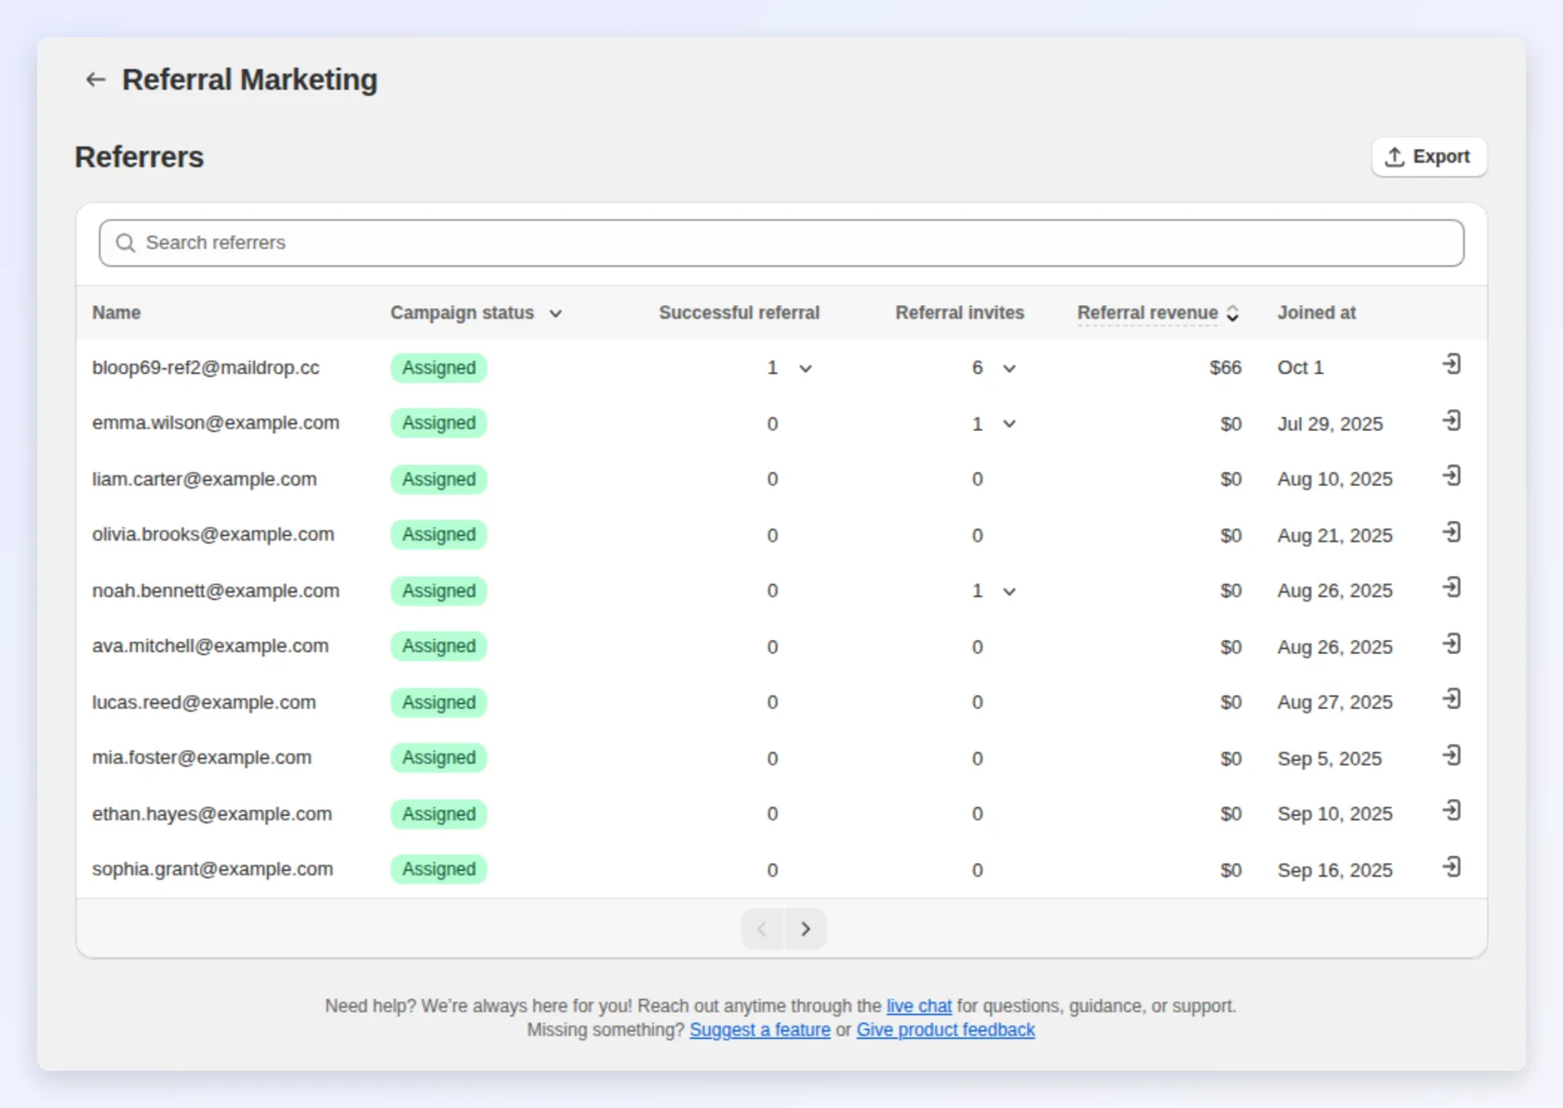Follow the Suggest a feature link
Image resolution: width=1563 pixels, height=1108 pixels.
(759, 1030)
